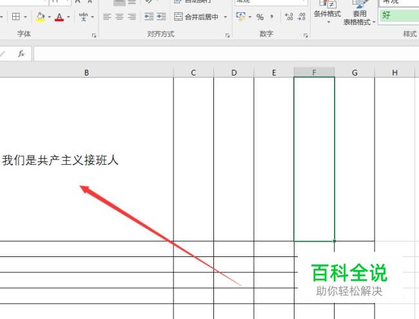
Task: Expand the fill color dropdown arrow
Action: [50, 17]
